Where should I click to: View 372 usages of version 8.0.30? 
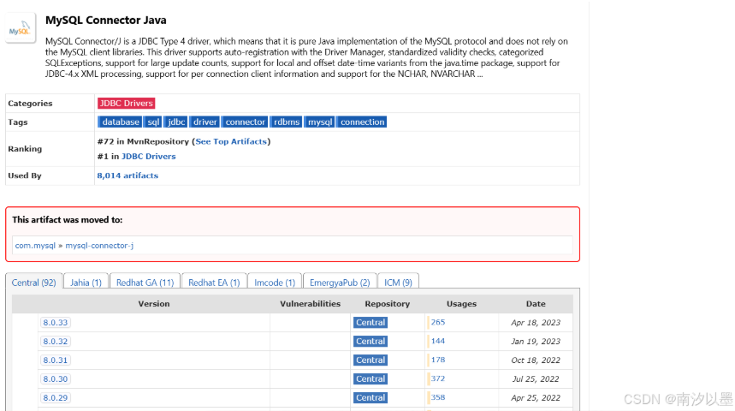click(438, 378)
